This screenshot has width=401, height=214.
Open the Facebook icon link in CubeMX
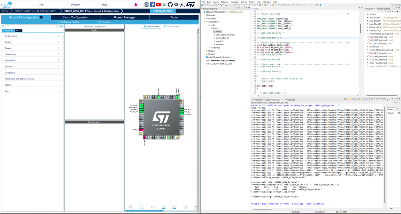coord(152,4)
